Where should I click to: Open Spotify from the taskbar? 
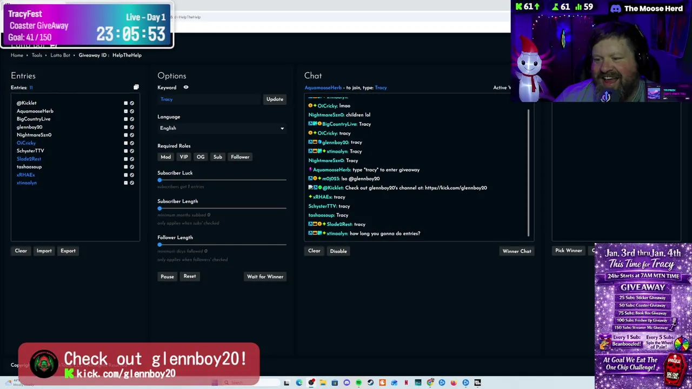[x=358, y=383]
